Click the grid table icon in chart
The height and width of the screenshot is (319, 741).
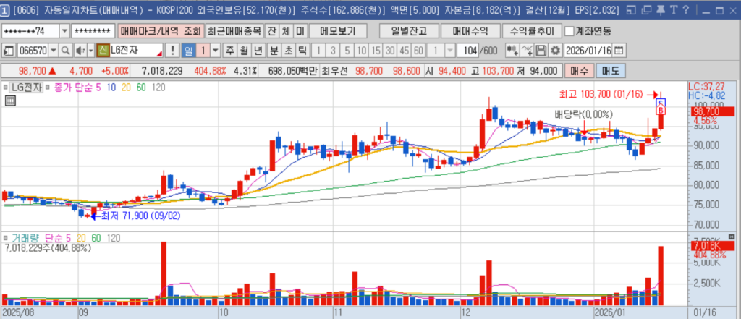[9, 101]
